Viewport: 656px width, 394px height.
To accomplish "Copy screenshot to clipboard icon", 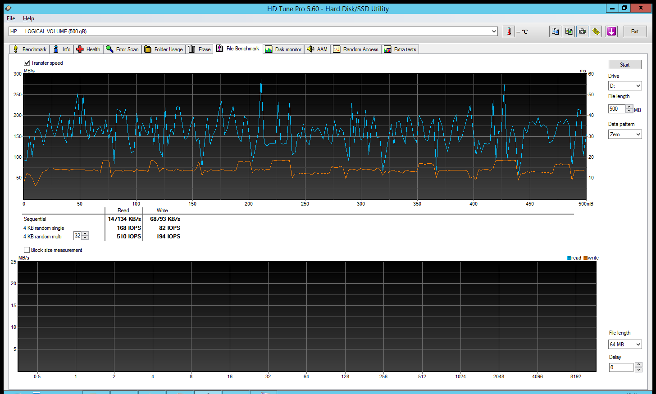I will [x=569, y=31].
